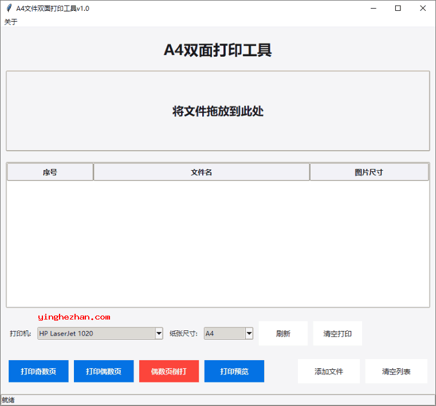Open 打印预览
The height and width of the screenshot is (406, 436).
pos(234,371)
